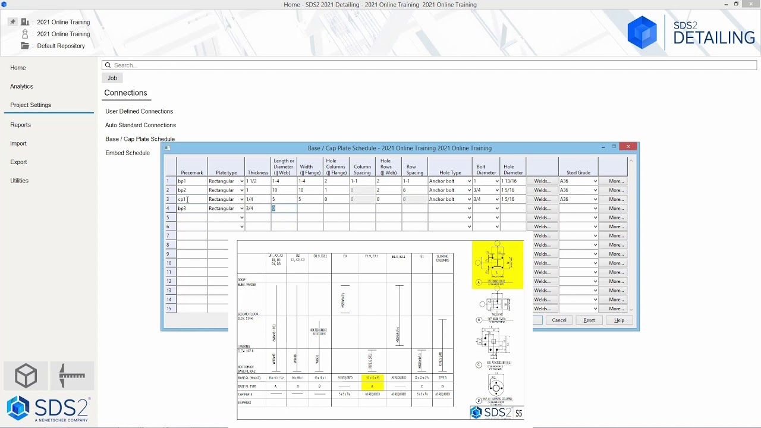This screenshot has height=428, width=761.
Task: Select Project Settings in the sidebar
Action: tap(30, 105)
